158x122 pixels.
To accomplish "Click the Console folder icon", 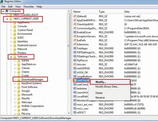I will (x=15, y=26).
